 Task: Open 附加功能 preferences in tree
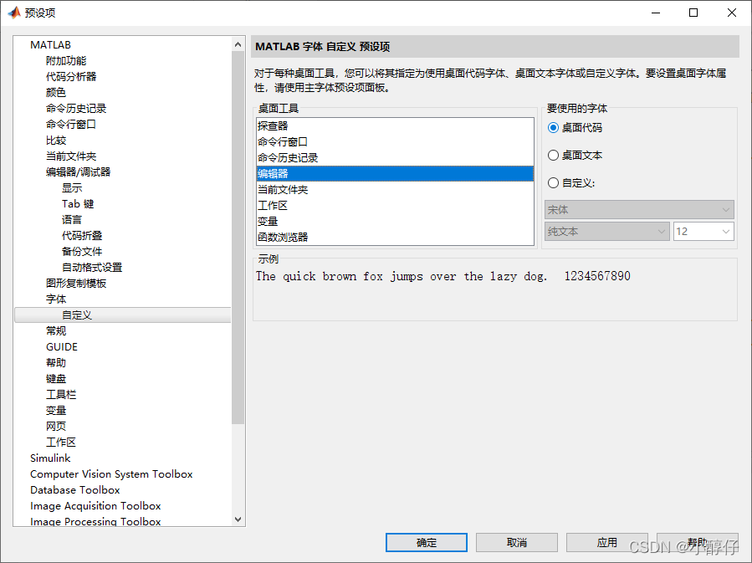66,60
